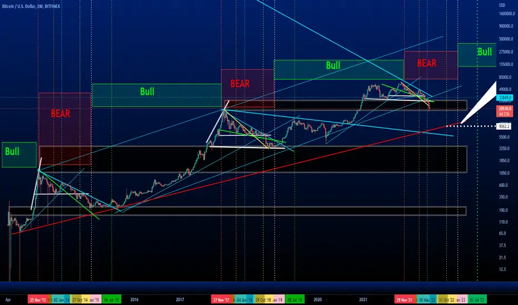518x305 pixels.
Task: Click the 900000.0 price axis value
Action: [x=506, y=26]
